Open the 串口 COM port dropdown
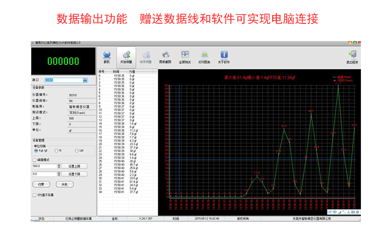The image size is (389, 236). 85,80
